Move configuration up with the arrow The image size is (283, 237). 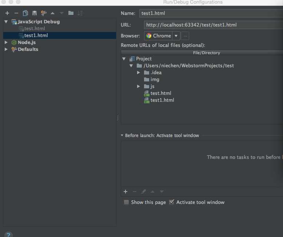click(52, 13)
